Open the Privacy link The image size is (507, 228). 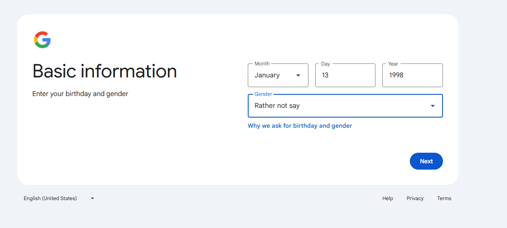(415, 198)
